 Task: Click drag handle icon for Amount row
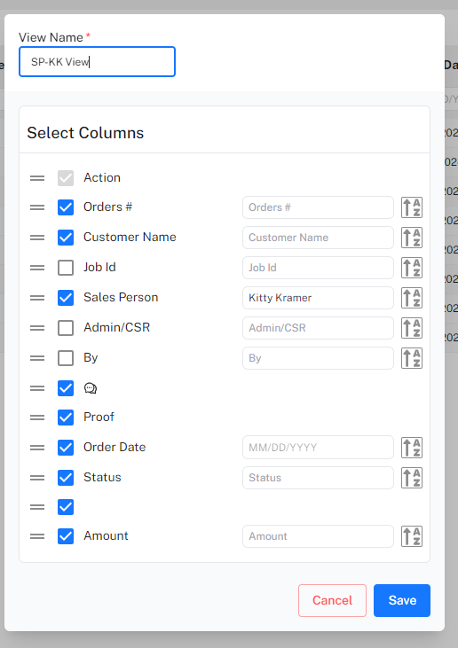[37, 536]
